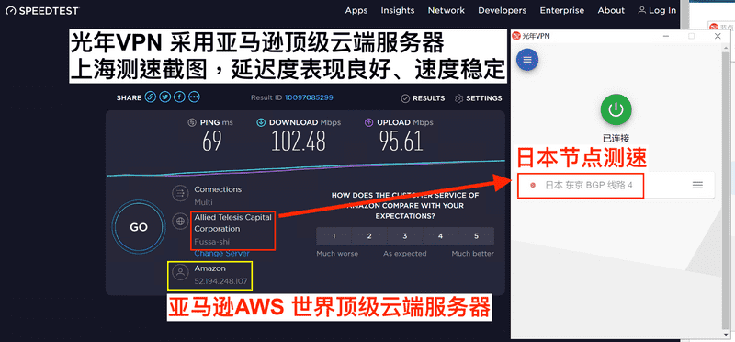Open the Developers menu
Screen dimensions: 735x342
502,10
